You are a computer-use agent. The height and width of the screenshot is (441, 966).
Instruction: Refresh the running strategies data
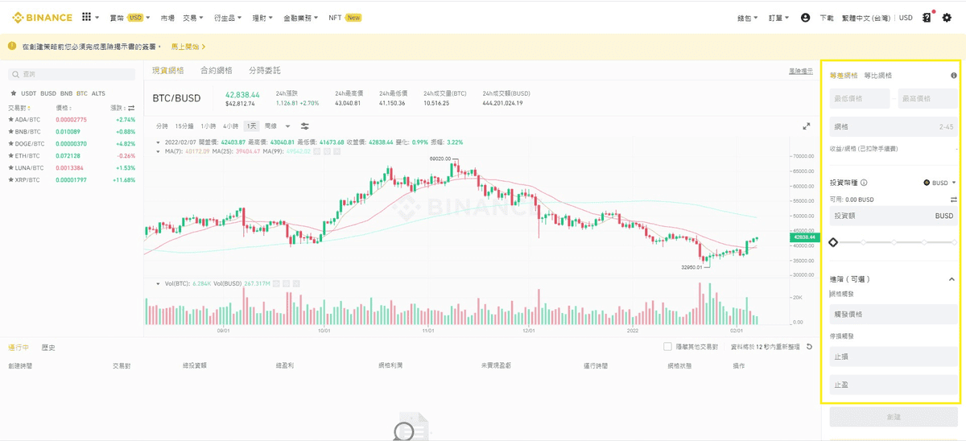pos(809,347)
